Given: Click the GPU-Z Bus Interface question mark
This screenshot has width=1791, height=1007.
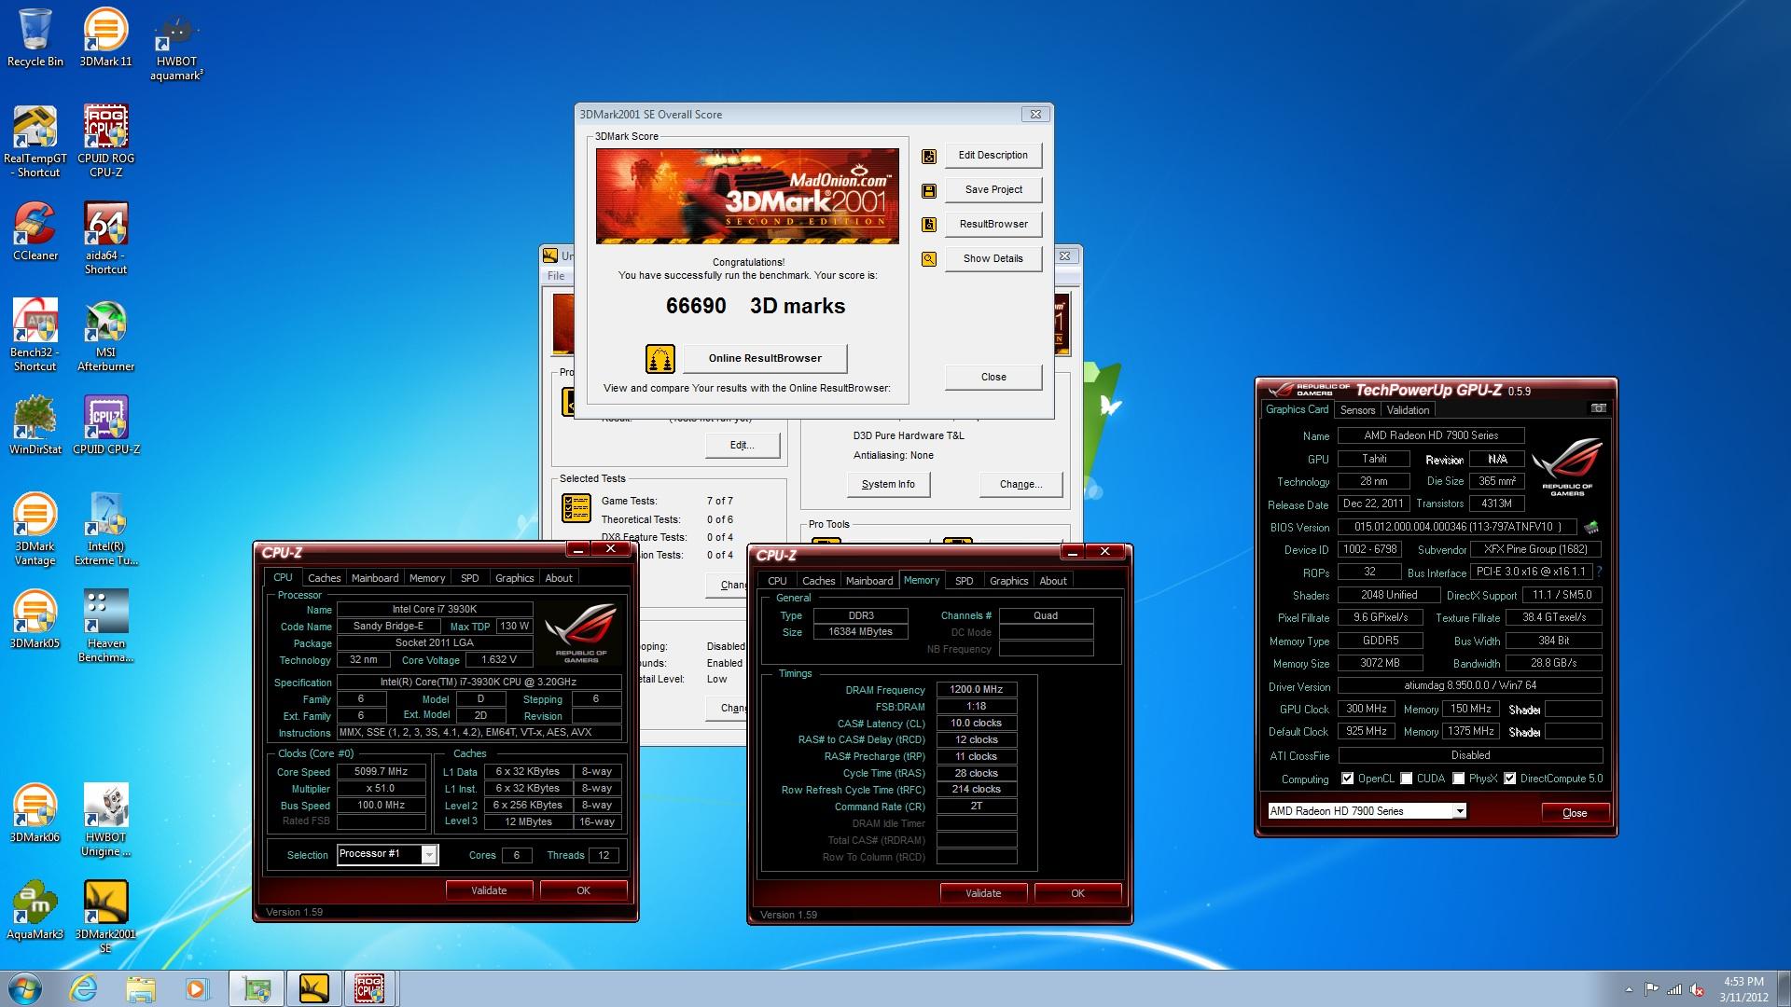Looking at the screenshot, I should tap(1599, 572).
